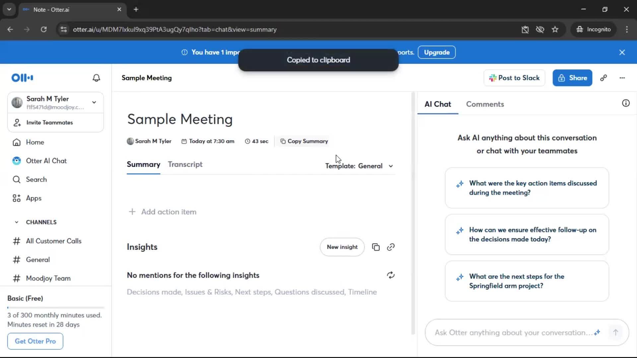Reload the browser page

click(x=43, y=30)
